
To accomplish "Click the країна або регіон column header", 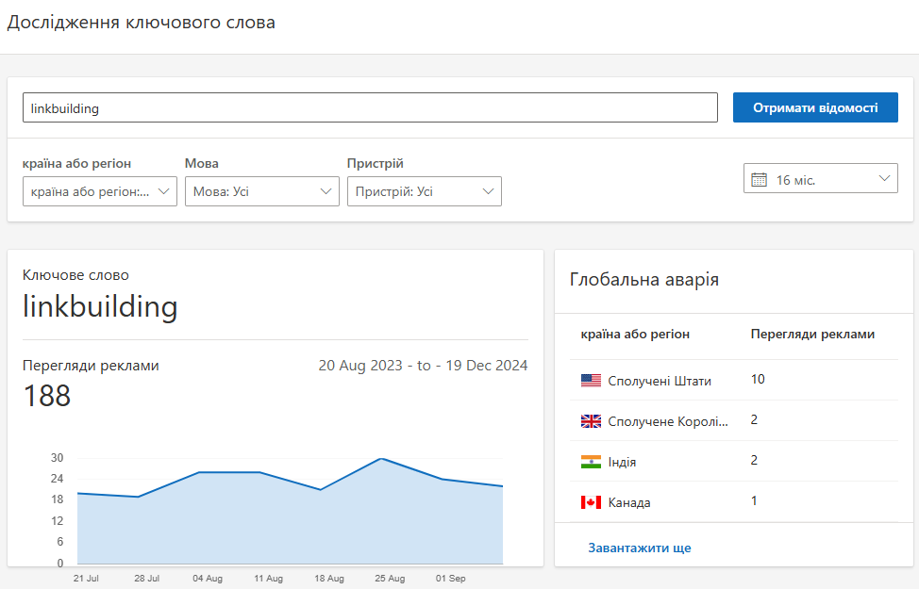I will (x=635, y=334).
